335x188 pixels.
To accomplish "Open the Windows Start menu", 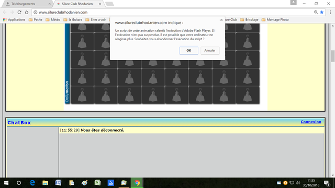I will 6,183.
